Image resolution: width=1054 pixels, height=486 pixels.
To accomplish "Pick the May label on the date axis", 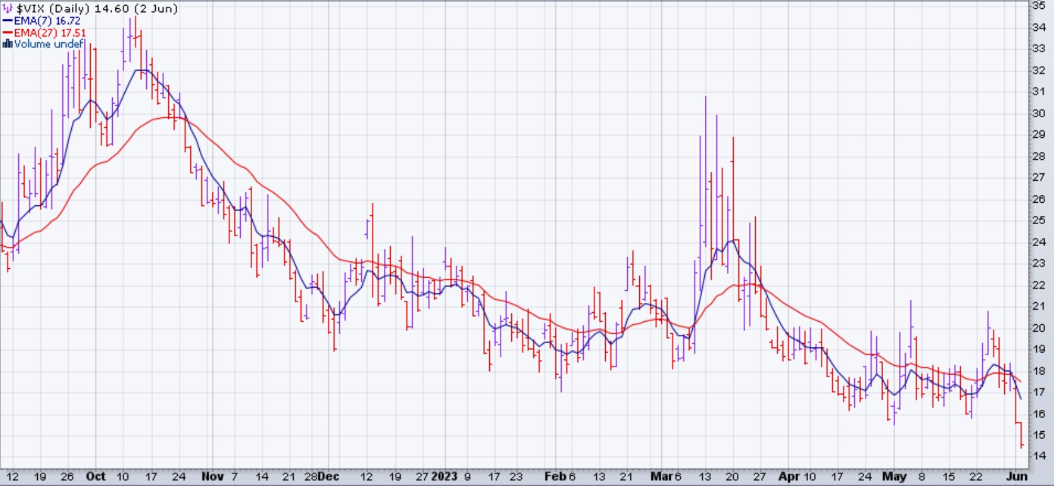I will (894, 477).
